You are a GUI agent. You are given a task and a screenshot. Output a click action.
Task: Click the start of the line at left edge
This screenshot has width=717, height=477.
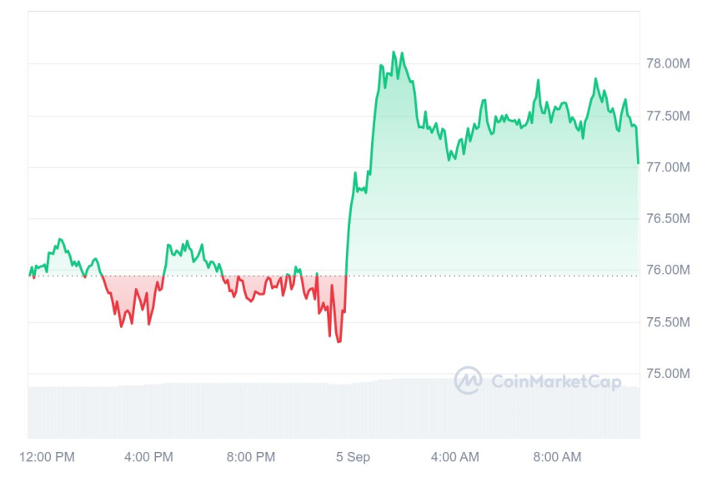point(30,273)
